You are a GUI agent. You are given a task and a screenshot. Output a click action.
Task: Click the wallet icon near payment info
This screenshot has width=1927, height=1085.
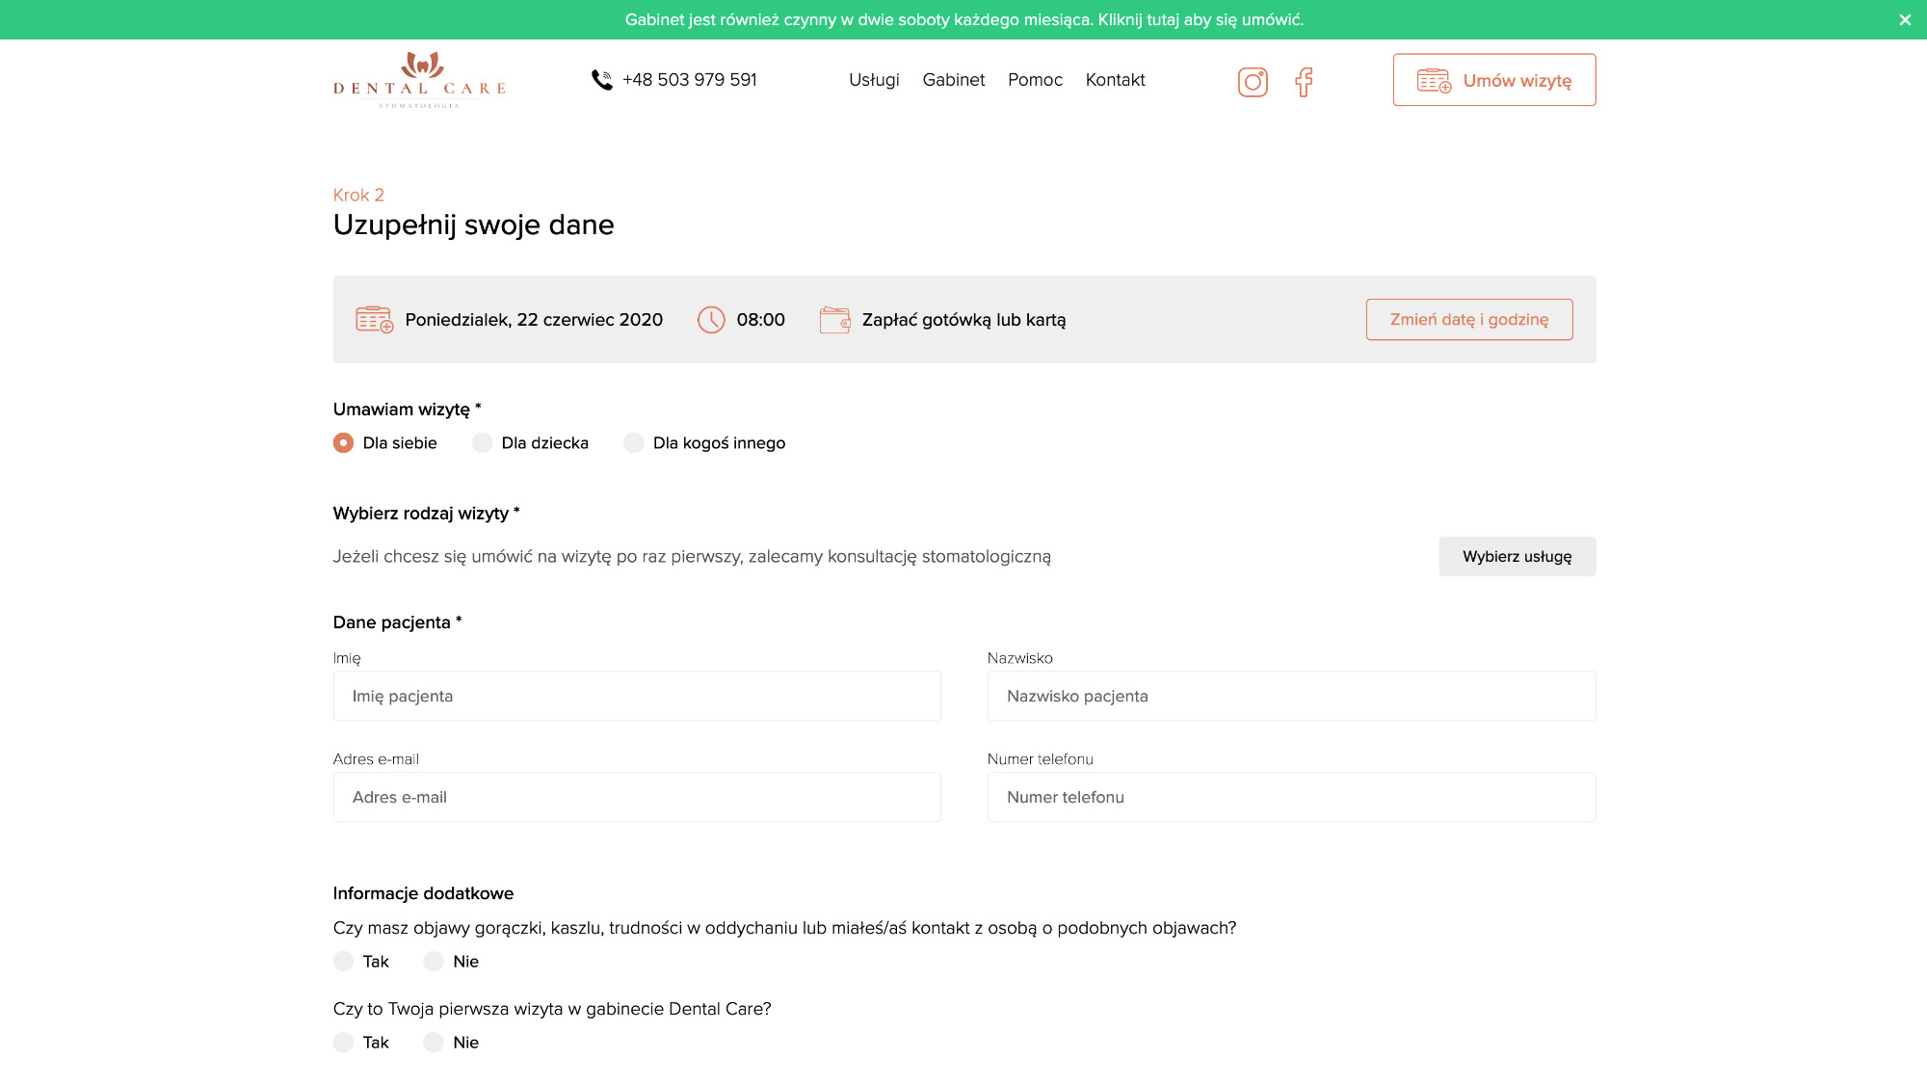point(834,319)
